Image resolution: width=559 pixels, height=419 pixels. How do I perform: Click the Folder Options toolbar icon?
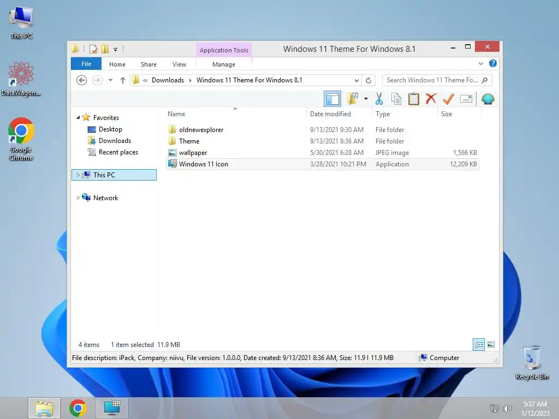point(353,99)
